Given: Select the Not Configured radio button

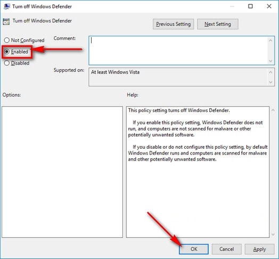Looking at the screenshot, I should [x=24, y=41].
